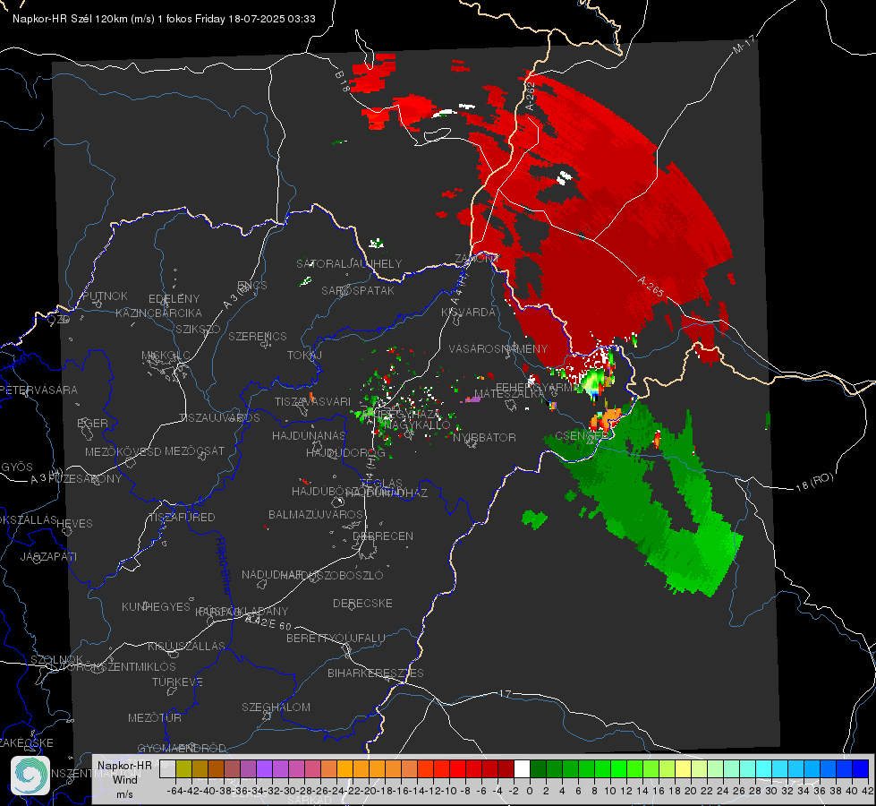
Task: Click the DEBRECEN city label
Action: click(x=383, y=536)
